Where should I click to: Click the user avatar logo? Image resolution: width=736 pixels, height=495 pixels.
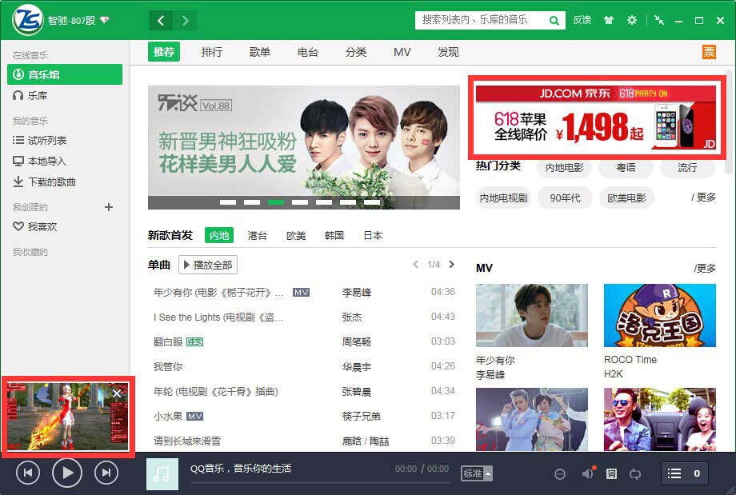click(x=28, y=20)
